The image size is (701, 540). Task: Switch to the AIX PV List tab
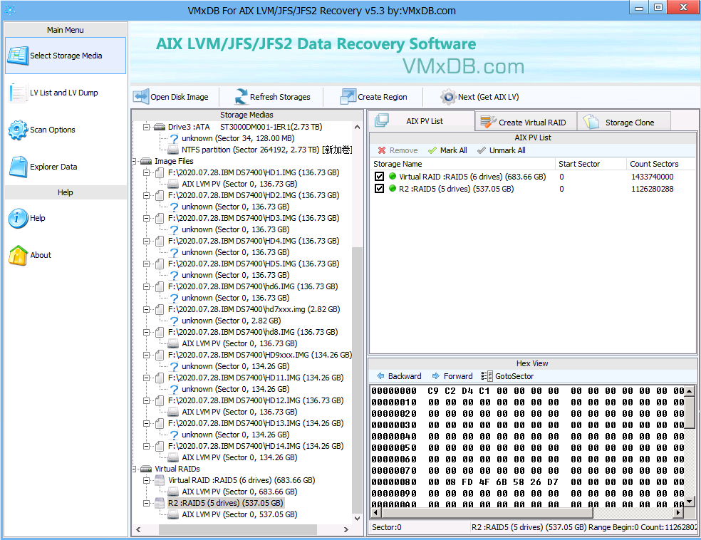(x=422, y=120)
